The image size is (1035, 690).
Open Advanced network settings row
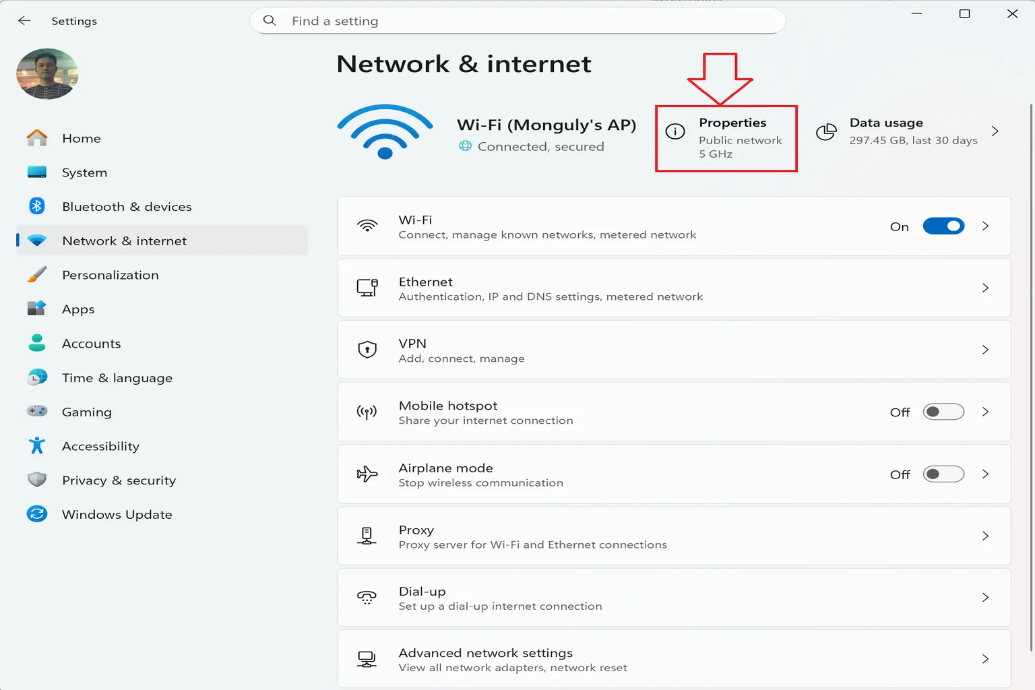[x=674, y=659]
